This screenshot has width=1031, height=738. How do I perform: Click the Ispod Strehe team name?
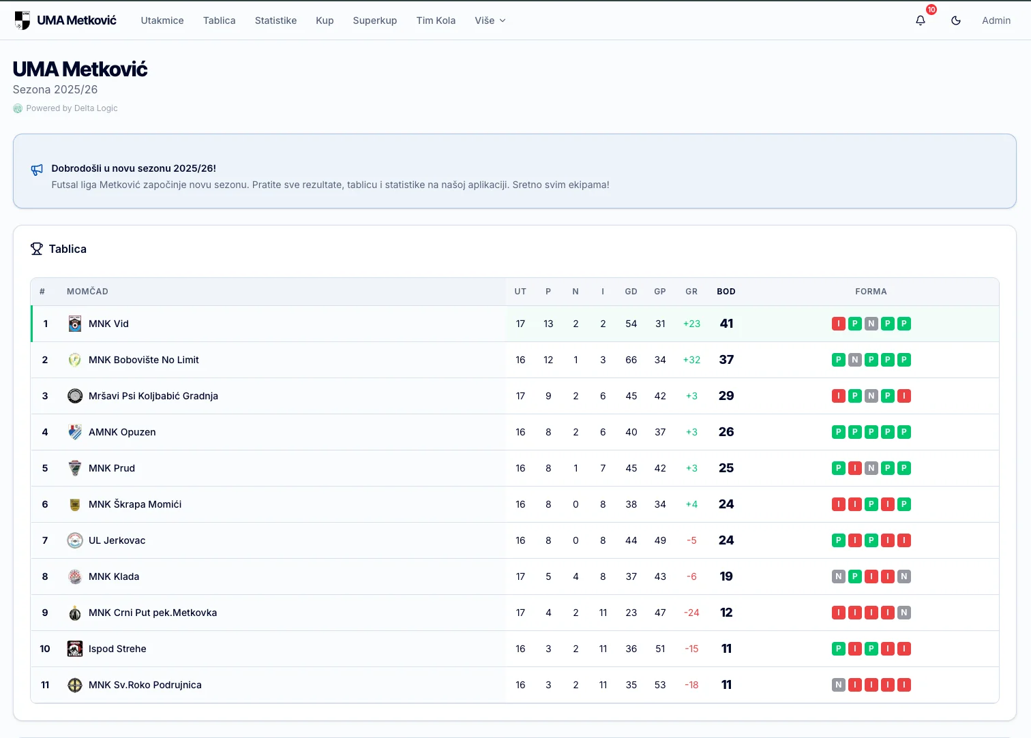(117, 649)
